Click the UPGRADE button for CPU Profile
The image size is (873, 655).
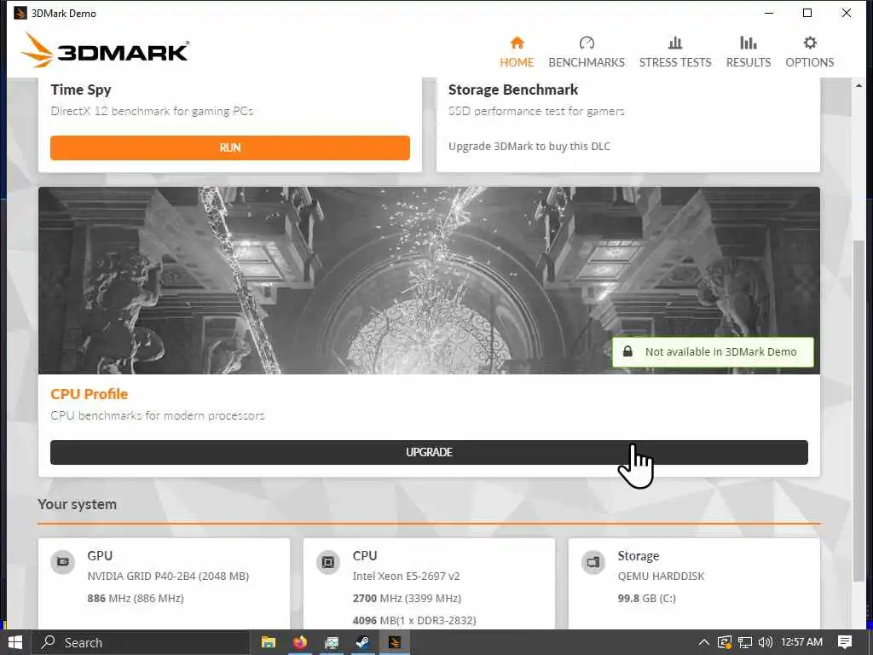click(429, 452)
